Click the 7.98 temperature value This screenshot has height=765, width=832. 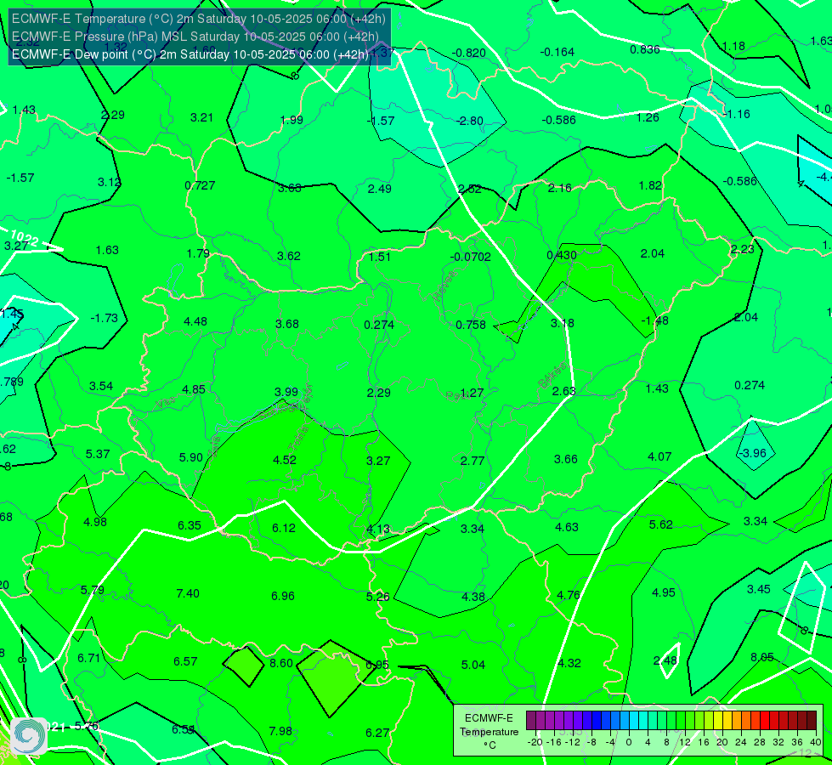[x=280, y=731]
